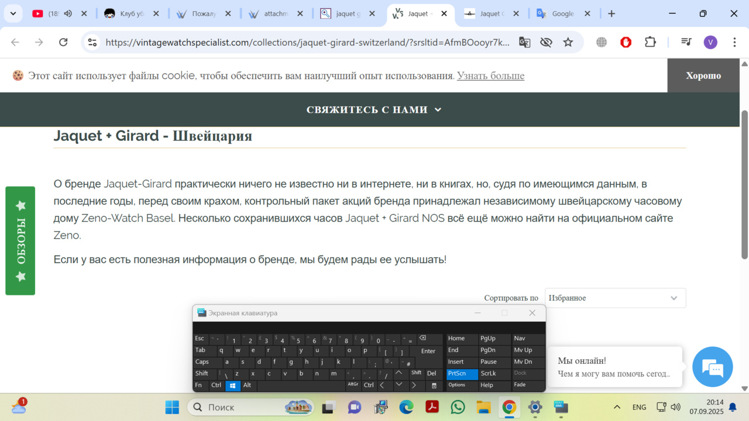Viewport: 749px width, 421px height.
Task: Open the Chrome extensions puzzle icon
Action: 650,42
